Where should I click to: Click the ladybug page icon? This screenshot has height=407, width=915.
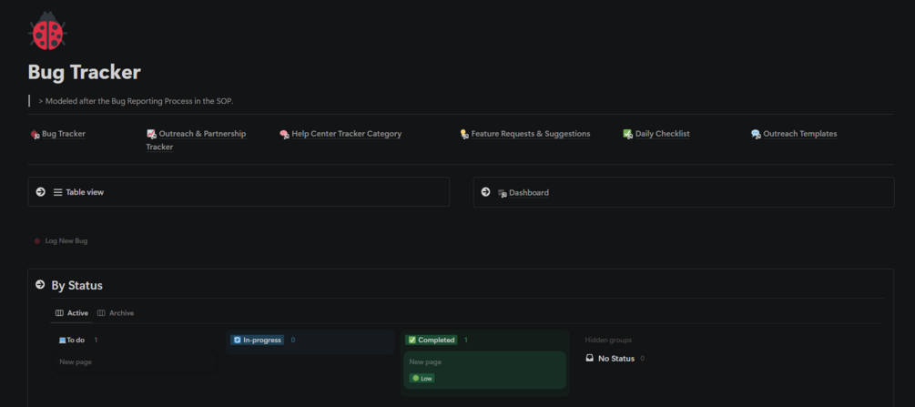pyautogui.click(x=47, y=32)
